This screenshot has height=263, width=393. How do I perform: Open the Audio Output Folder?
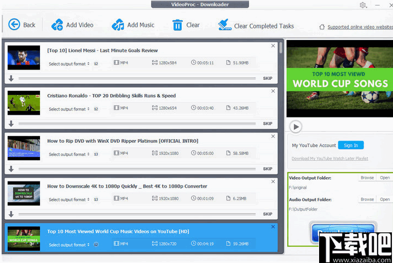385,200
